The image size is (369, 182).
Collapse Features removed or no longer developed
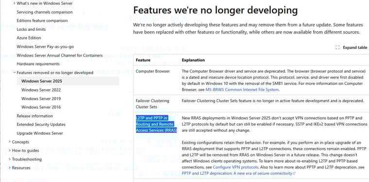tap(15, 73)
